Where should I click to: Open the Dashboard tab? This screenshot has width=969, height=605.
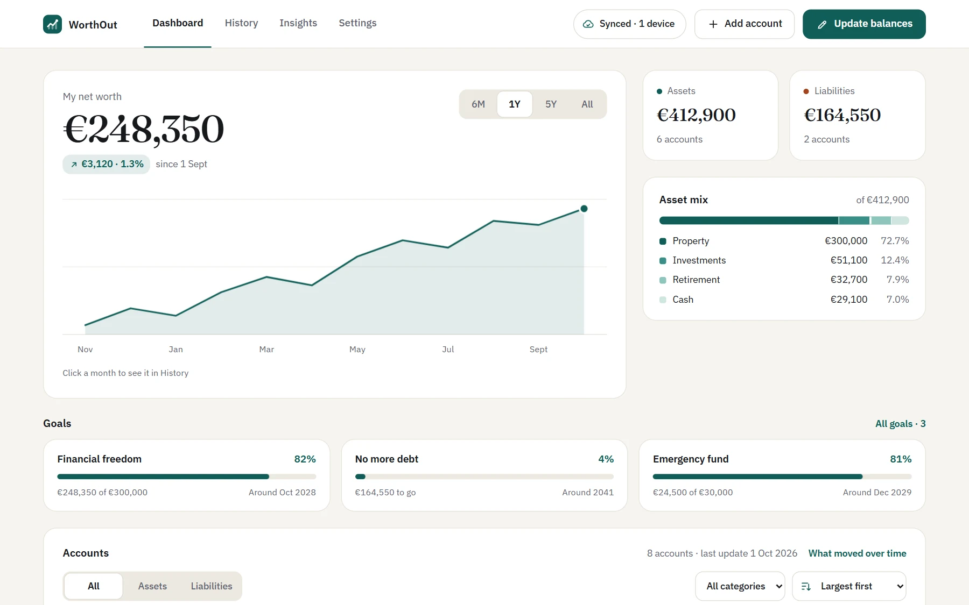point(178,23)
